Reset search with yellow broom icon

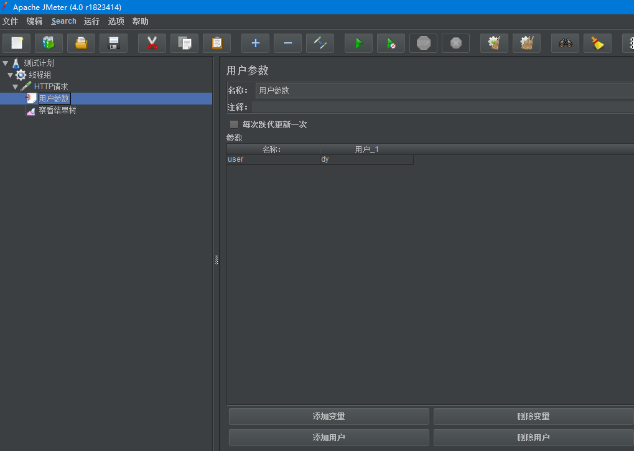[x=598, y=43]
